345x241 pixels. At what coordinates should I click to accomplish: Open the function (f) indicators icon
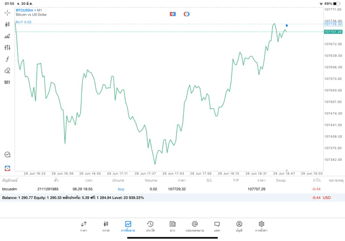click(8, 59)
